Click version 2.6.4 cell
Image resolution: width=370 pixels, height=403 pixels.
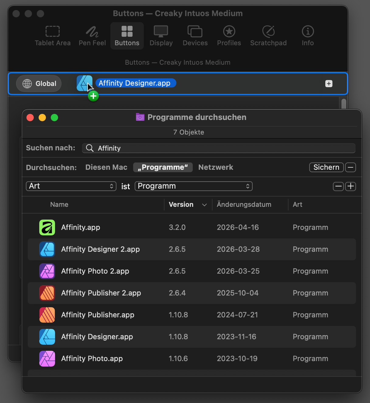tap(177, 293)
